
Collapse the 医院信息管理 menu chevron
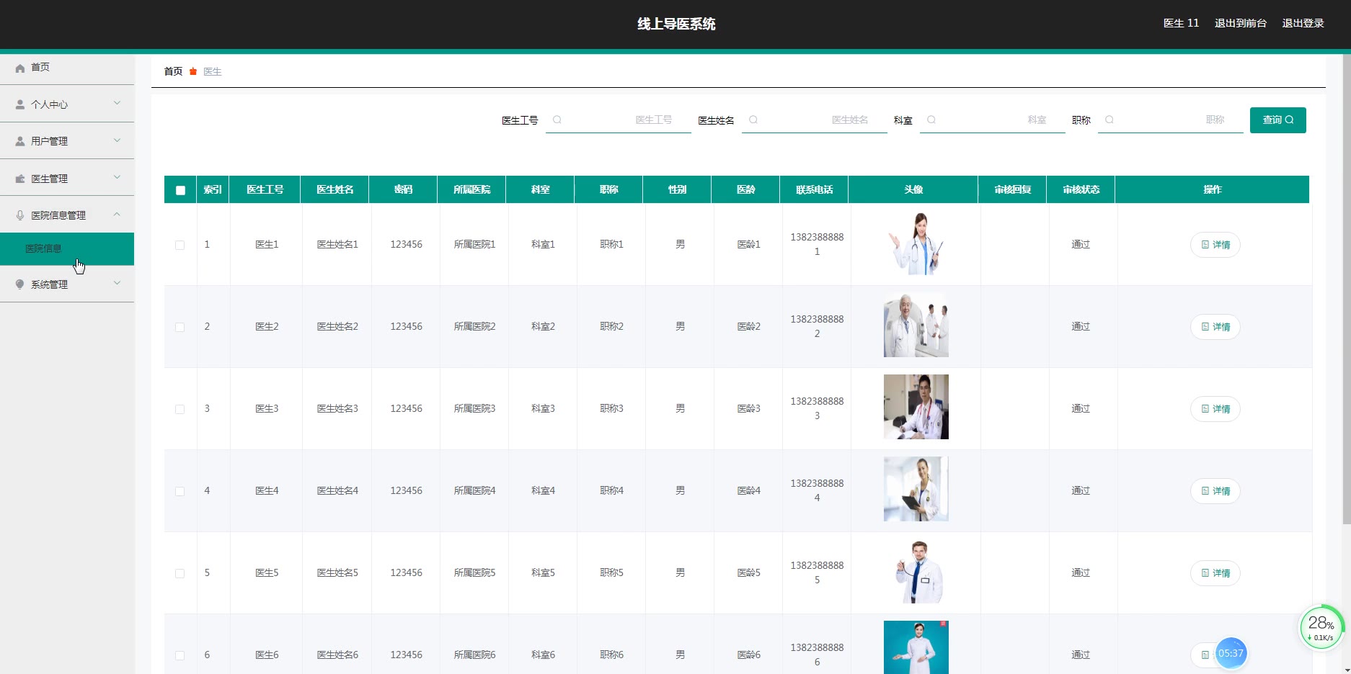point(117,215)
